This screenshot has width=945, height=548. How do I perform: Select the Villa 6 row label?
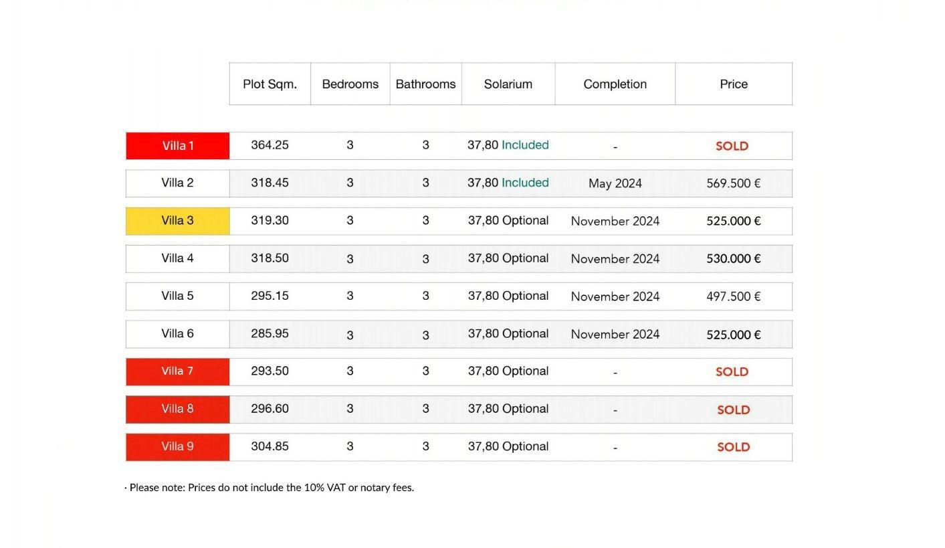[x=178, y=334]
